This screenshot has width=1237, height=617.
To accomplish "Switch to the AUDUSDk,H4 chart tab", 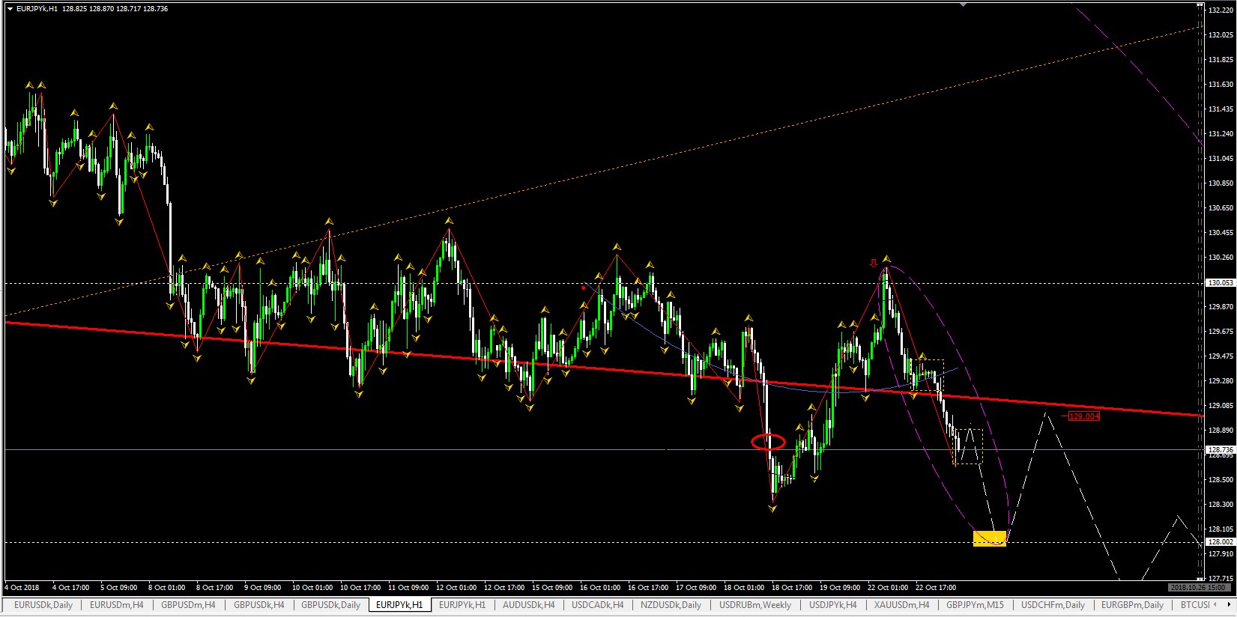I will point(528,605).
